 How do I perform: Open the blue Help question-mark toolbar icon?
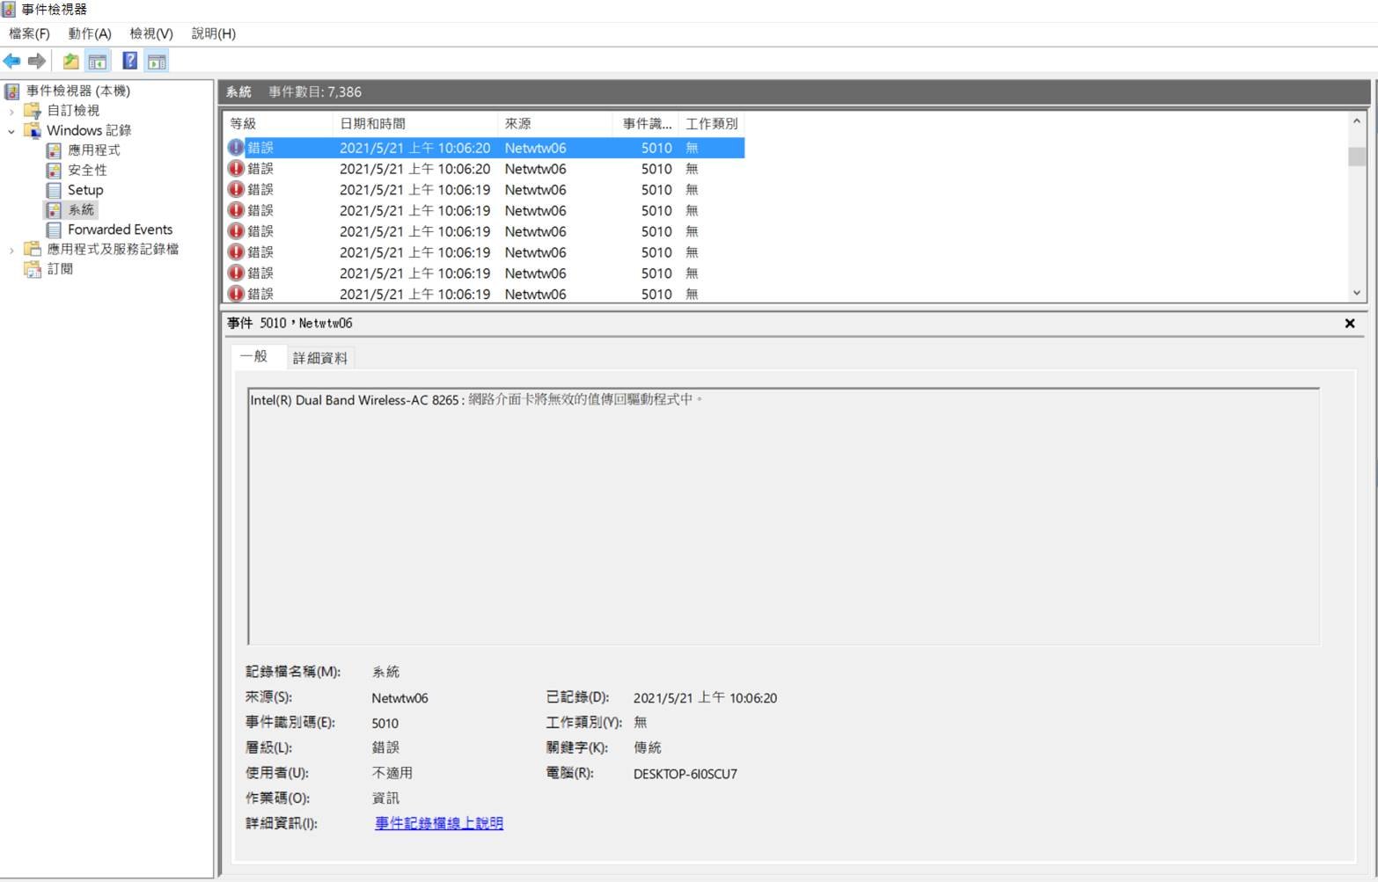point(130,62)
